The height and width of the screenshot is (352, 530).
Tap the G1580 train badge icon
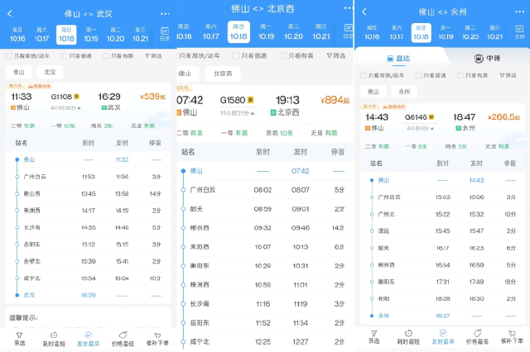pos(250,100)
